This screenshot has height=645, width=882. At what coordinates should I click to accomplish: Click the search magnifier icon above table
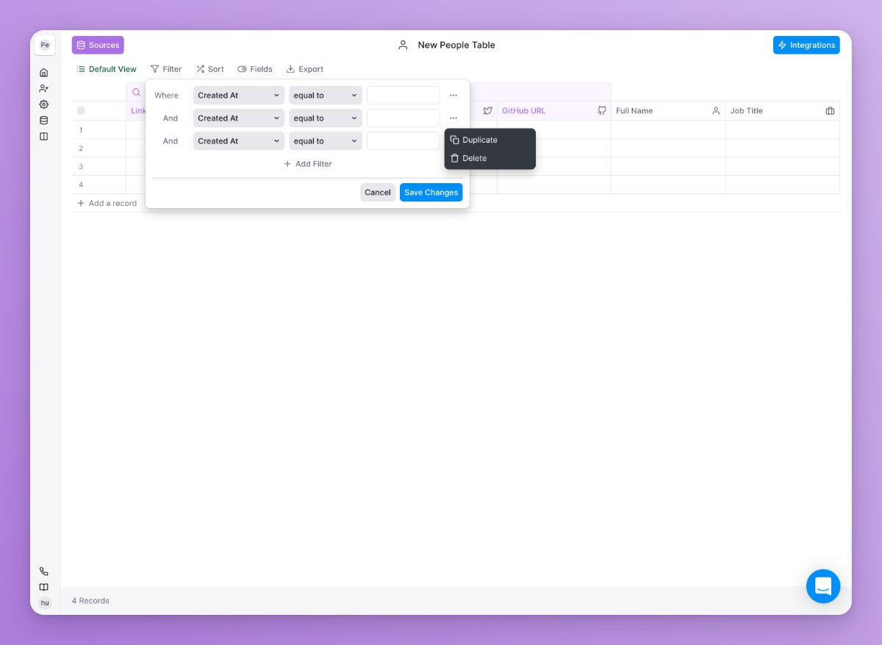(136, 92)
